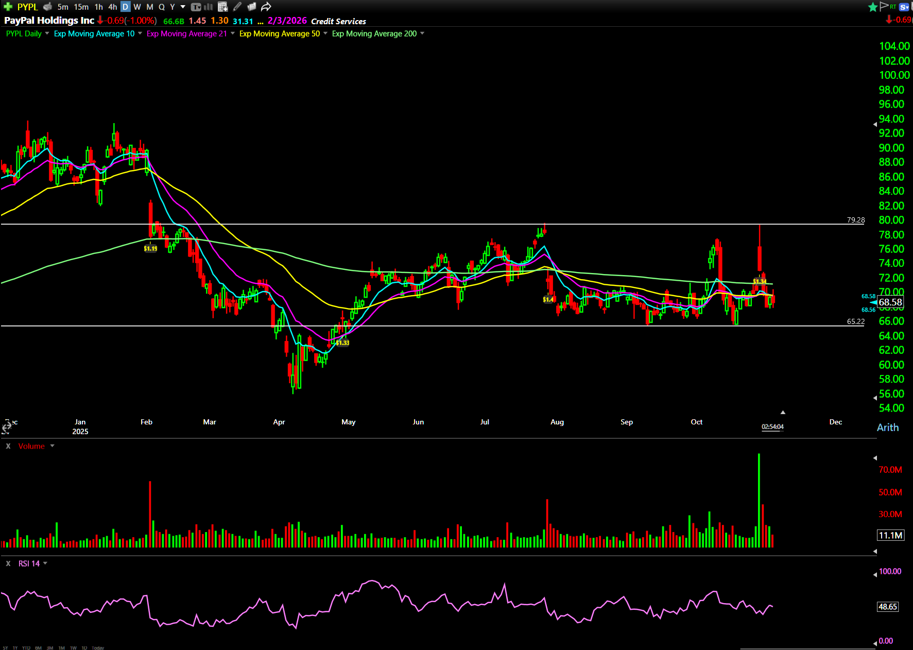Click the yellow Exp Moving Average 50 label
Viewport: 913px width, 650px height.
pos(279,33)
